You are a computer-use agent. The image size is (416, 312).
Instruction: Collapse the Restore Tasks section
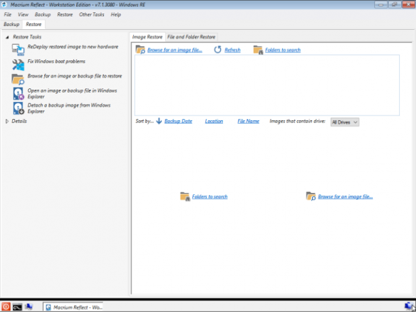tap(7, 37)
